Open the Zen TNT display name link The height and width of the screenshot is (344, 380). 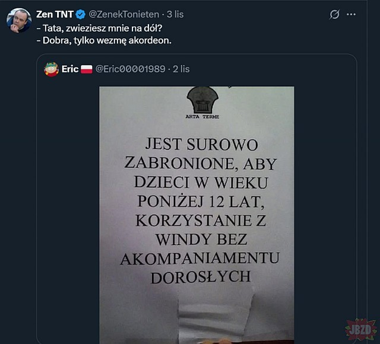click(55, 14)
